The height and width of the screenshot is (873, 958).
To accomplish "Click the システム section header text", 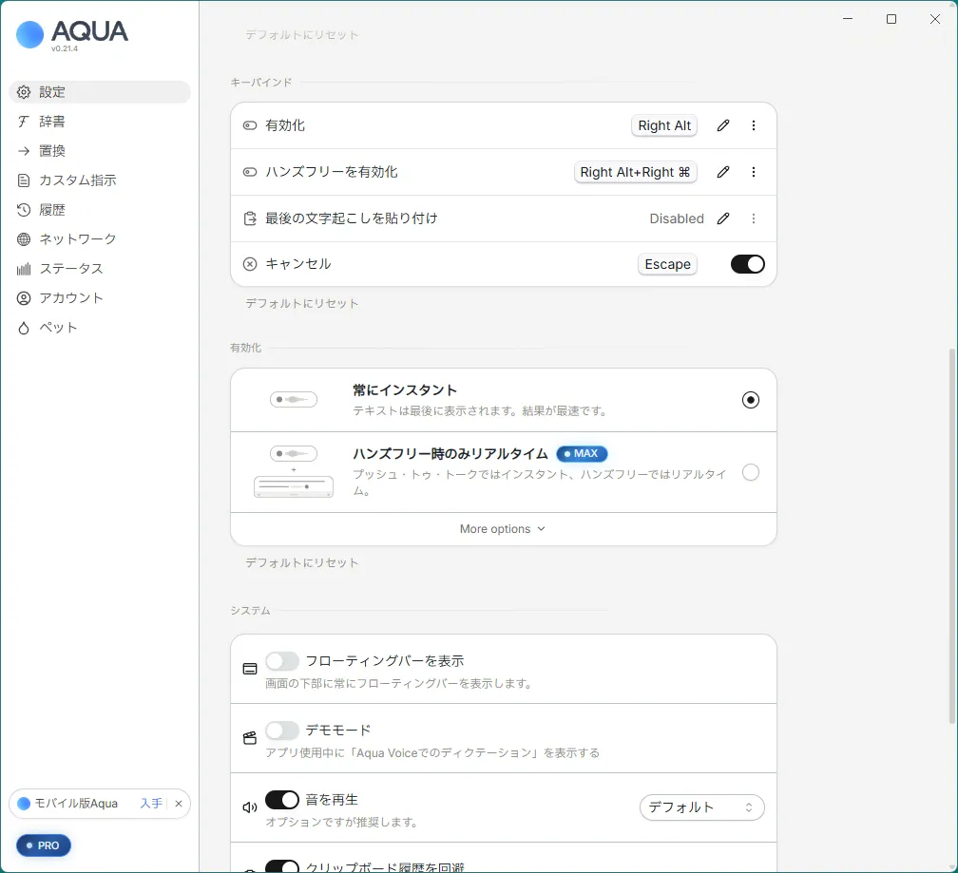I will coord(250,611).
